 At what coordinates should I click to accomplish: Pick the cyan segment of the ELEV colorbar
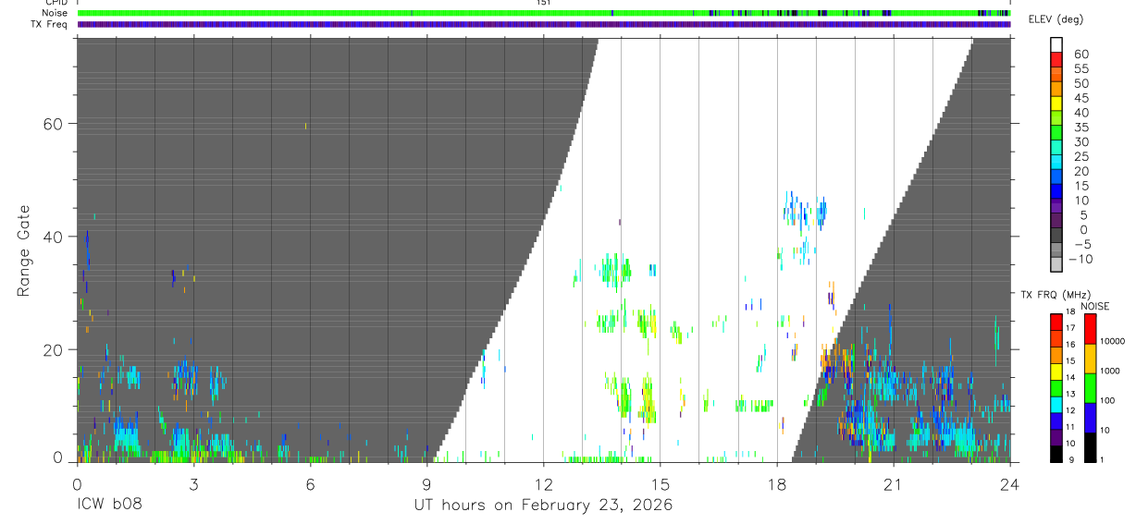(x=1056, y=161)
